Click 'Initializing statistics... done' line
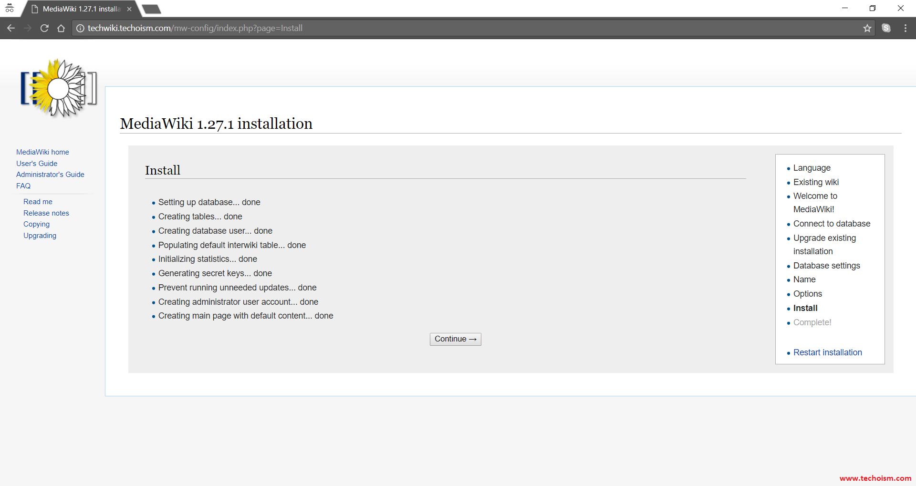Image resolution: width=916 pixels, height=486 pixels. point(208,259)
